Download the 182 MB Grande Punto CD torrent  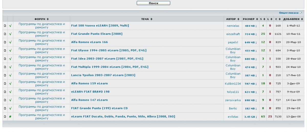tap(250, 108)
